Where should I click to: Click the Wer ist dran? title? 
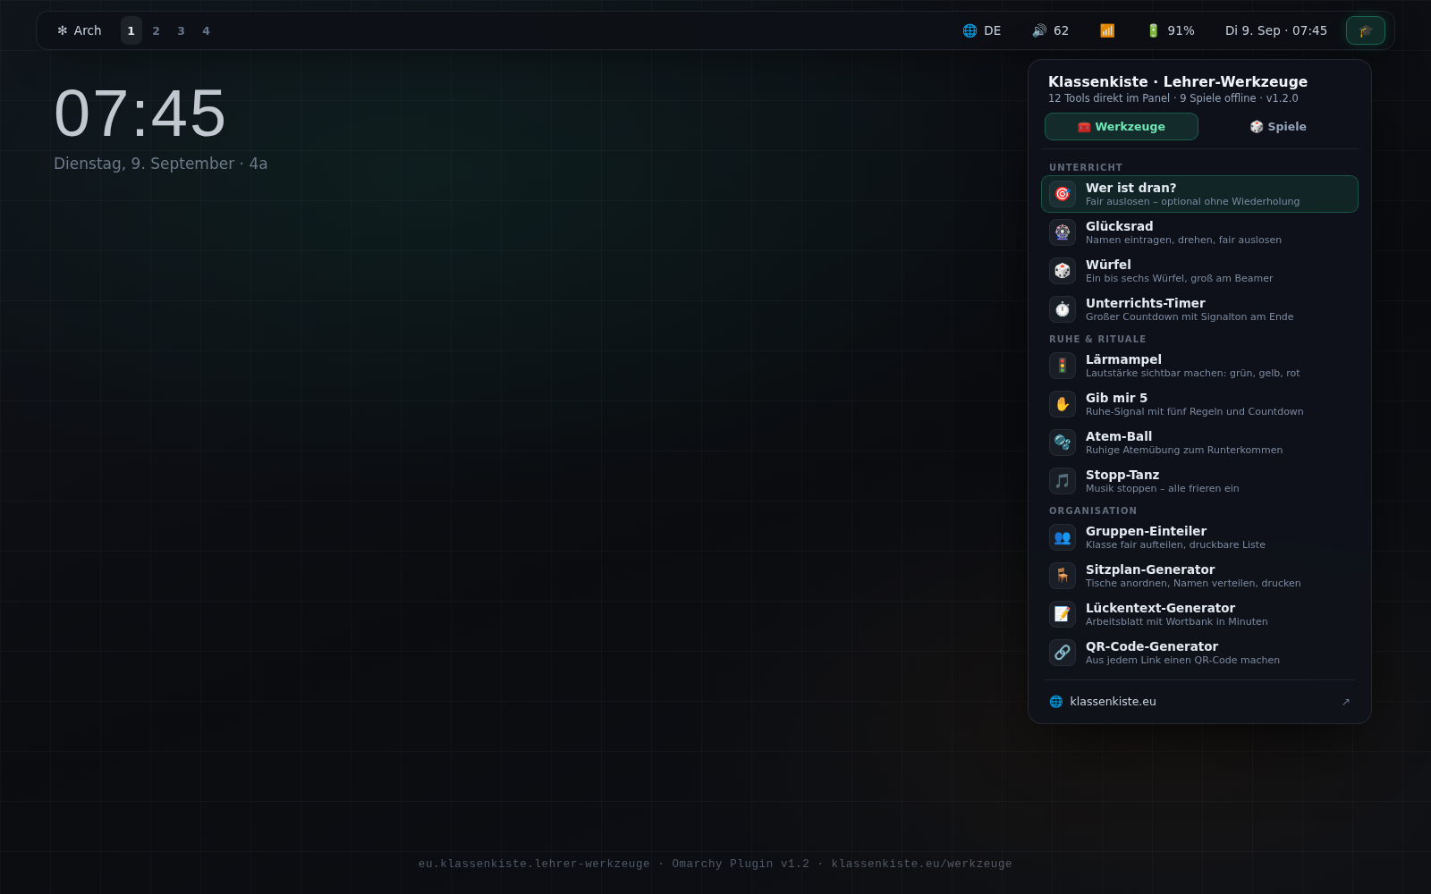pyautogui.click(x=1131, y=188)
